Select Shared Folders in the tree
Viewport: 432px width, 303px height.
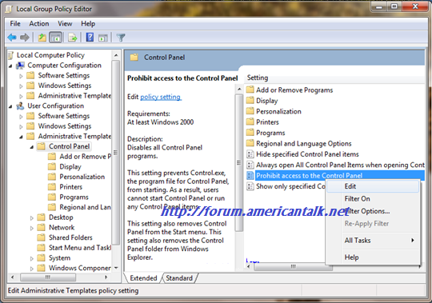tap(70, 237)
